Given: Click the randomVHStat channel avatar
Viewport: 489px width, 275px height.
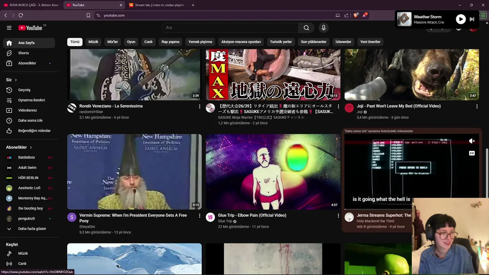Looking at the screenshot, I should point(72,108).
